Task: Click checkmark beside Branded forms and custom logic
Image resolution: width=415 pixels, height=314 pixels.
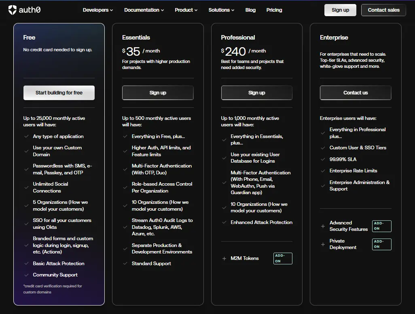Action: [26, 245]
